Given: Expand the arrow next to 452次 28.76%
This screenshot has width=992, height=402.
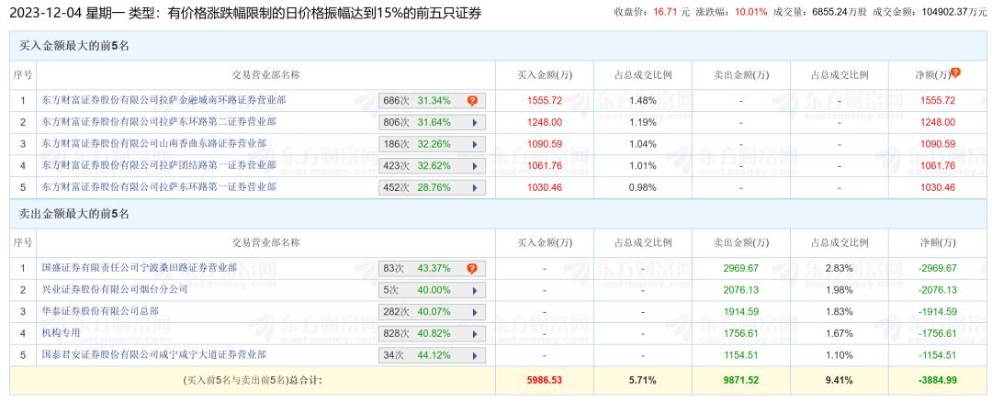Looking at the screenshot, I should click(x=474, y=188).
